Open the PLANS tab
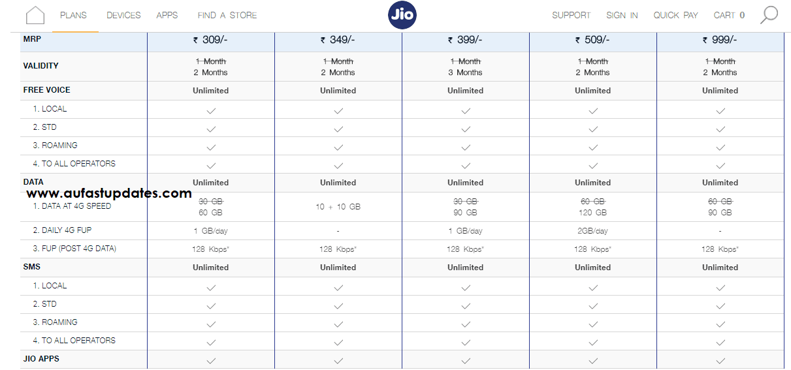 coord(73,15)
